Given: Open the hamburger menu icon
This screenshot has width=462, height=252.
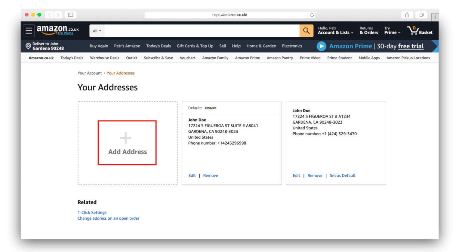Looking at the screenshot, I should [x=29, y=31].
